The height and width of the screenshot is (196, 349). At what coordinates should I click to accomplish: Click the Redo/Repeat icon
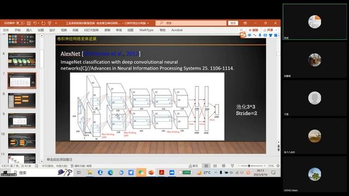pos(43,23)
